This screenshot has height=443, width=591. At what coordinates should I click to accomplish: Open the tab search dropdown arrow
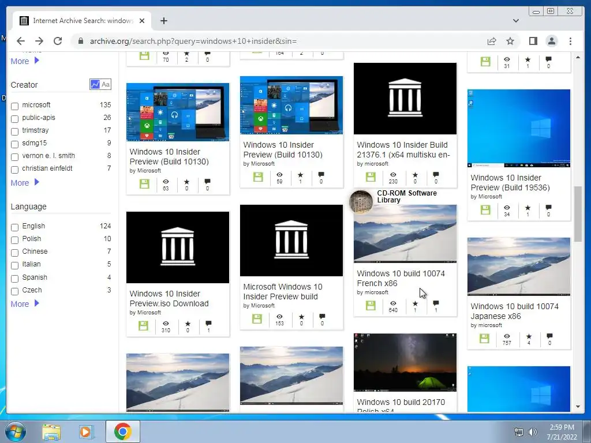click(515, 21)
